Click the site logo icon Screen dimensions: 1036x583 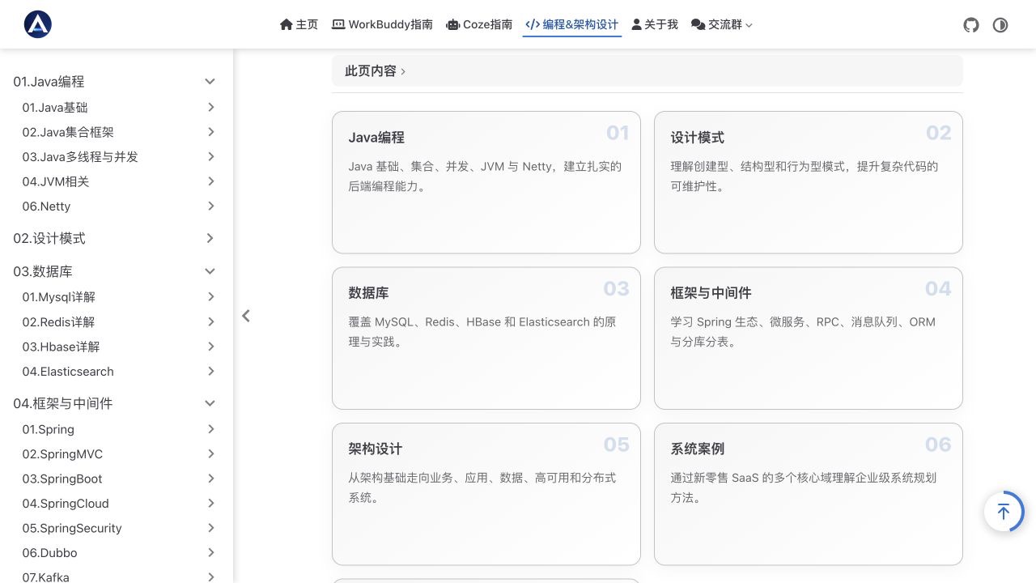tap(38, 24)
